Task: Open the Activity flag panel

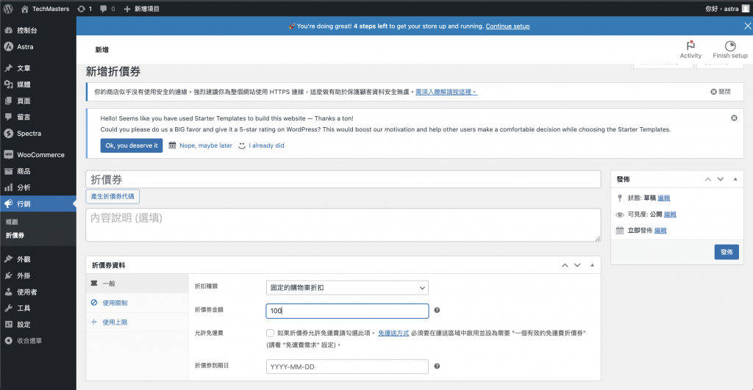Action: coord(690,49)
